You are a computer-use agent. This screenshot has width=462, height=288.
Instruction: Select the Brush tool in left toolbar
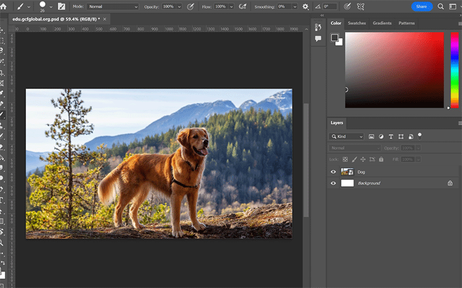2,114
